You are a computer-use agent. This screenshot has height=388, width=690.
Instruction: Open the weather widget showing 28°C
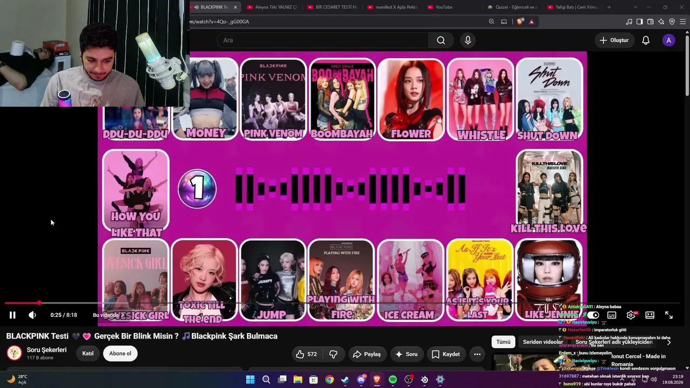17,379
